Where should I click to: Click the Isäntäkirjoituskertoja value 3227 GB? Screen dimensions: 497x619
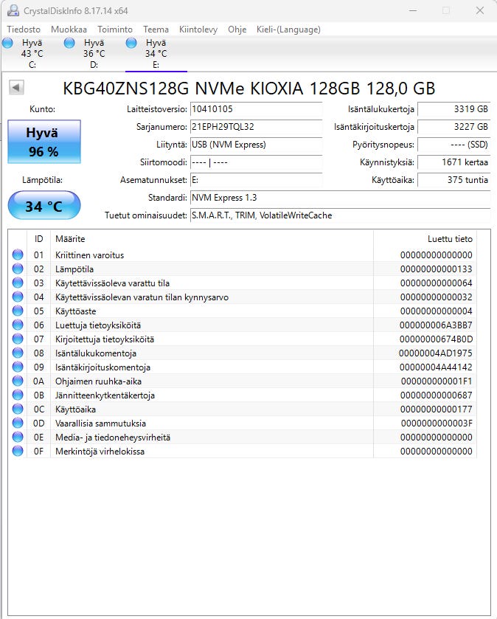click(453, 127)
